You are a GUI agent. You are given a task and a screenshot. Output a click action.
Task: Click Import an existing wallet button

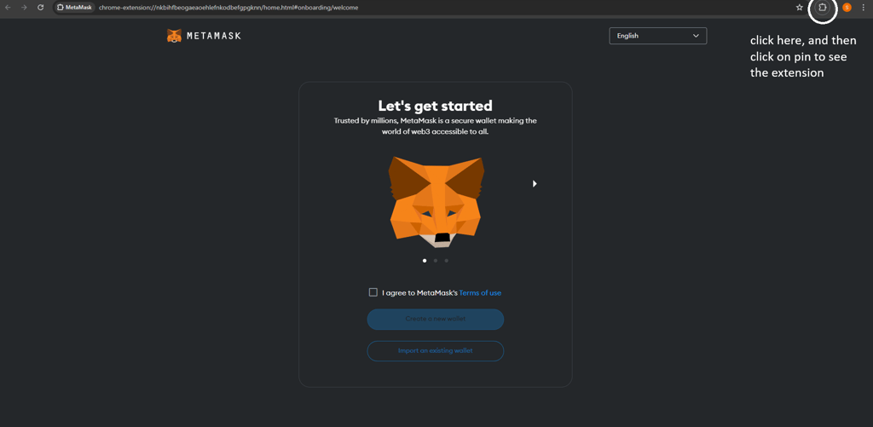pos(436,351)
